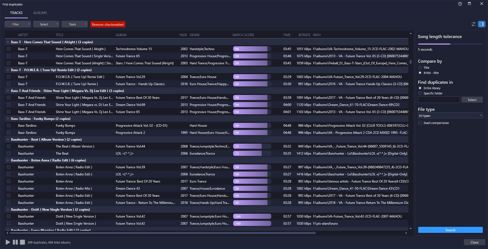The width and height of the screenshot is (488, 249).
Task: Open the help question mark icon
Action: 460,4
